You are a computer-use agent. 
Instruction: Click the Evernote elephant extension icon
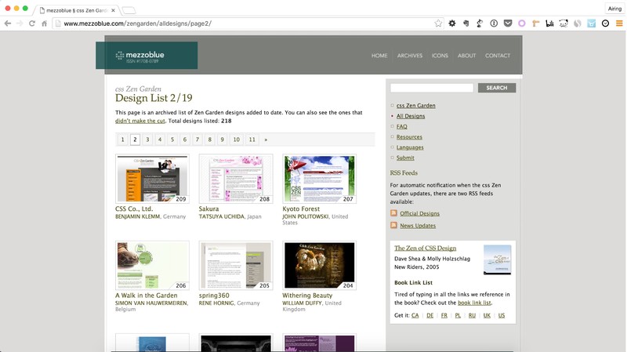pyautogui.click(x=466, y=24)
